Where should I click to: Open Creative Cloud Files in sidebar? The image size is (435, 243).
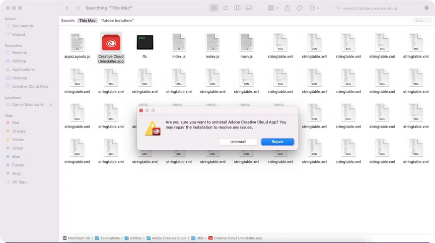tap(30, 86)
